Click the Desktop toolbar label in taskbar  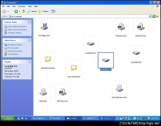[107, 118]
